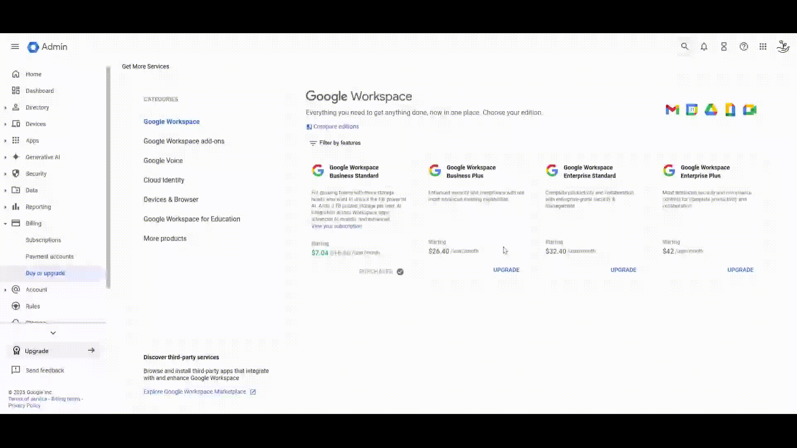
Task: Click the Data folder icon
Action: click(16, 190)
